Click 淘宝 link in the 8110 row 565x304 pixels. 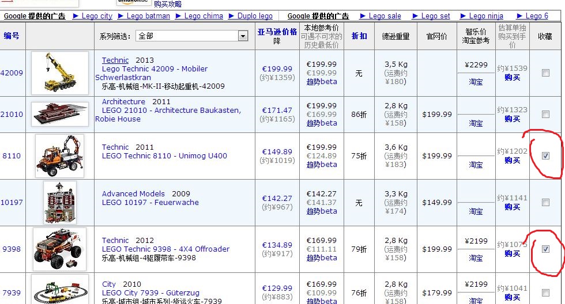pyautogui.click(x=476, y=165)
